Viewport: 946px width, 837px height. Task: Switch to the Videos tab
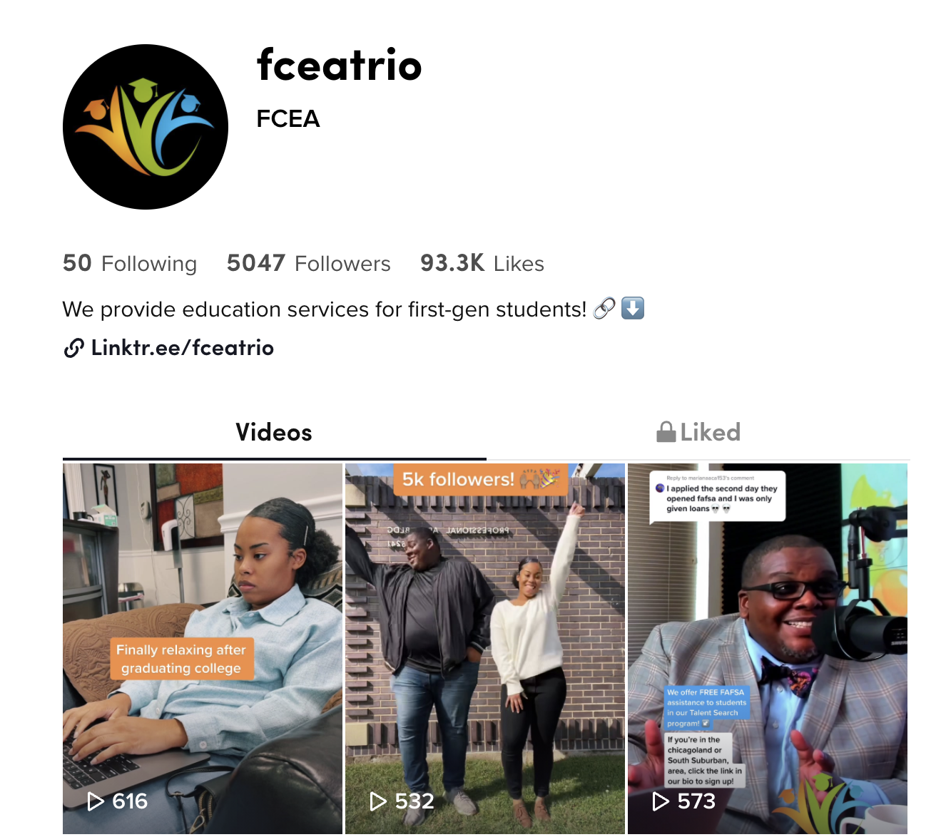274,432
